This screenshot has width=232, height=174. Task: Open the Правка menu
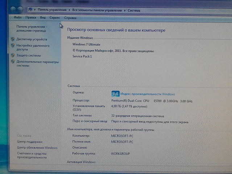(x=30, y=17)
